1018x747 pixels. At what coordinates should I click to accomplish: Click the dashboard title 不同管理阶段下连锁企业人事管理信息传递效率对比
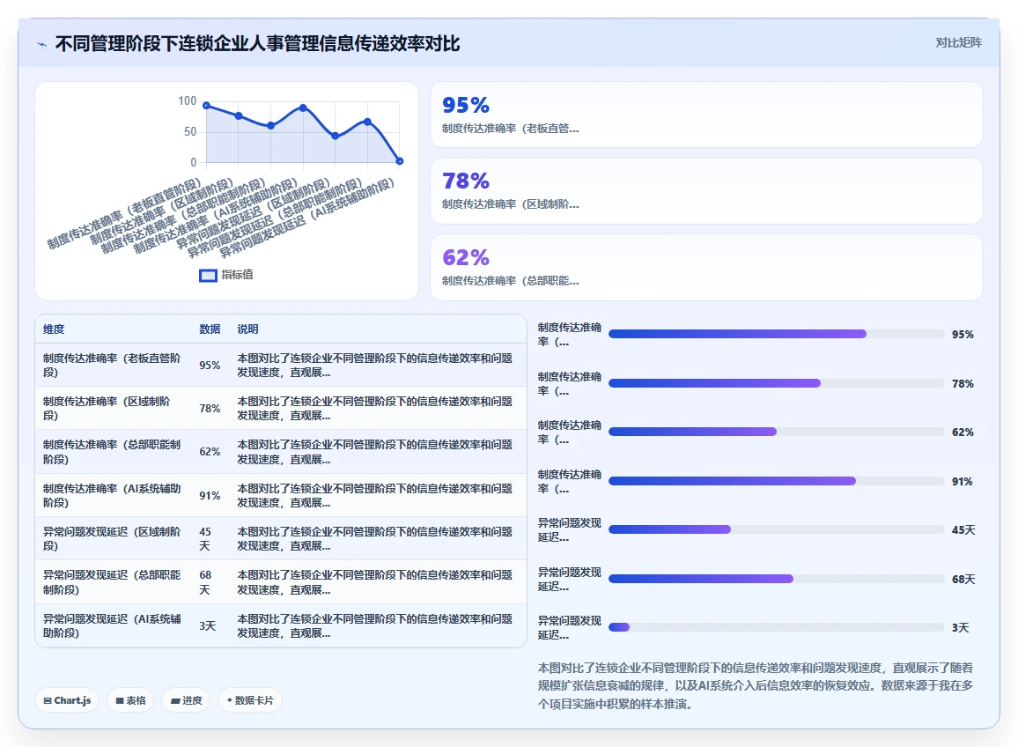(x=258, y=43)
